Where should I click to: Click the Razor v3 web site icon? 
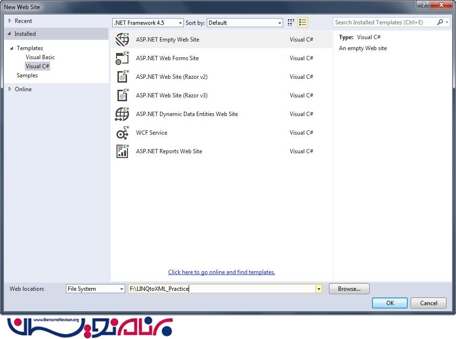(x=122, y=95)
